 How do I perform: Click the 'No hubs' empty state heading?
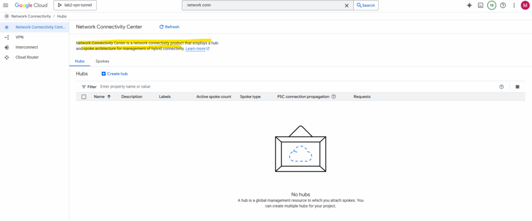(301, 194)
